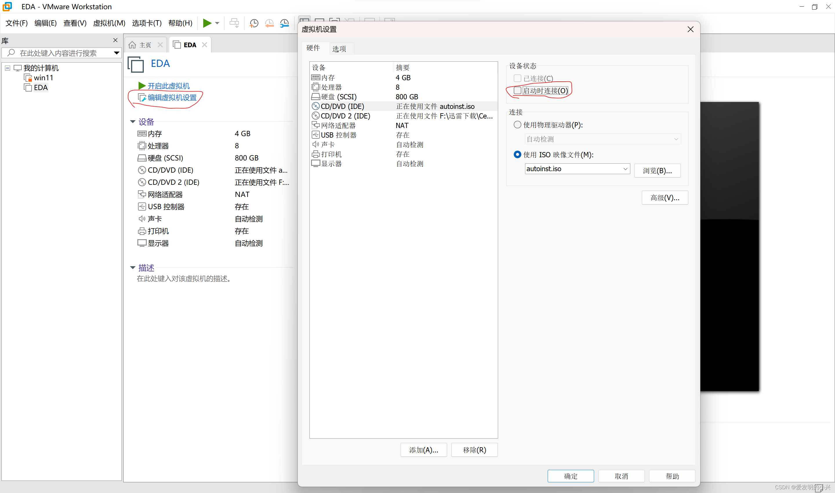Click CD/DVD 2 (IDE) icon in summary
The width and height of the screenshot is (835, 493).
(142, 182)
